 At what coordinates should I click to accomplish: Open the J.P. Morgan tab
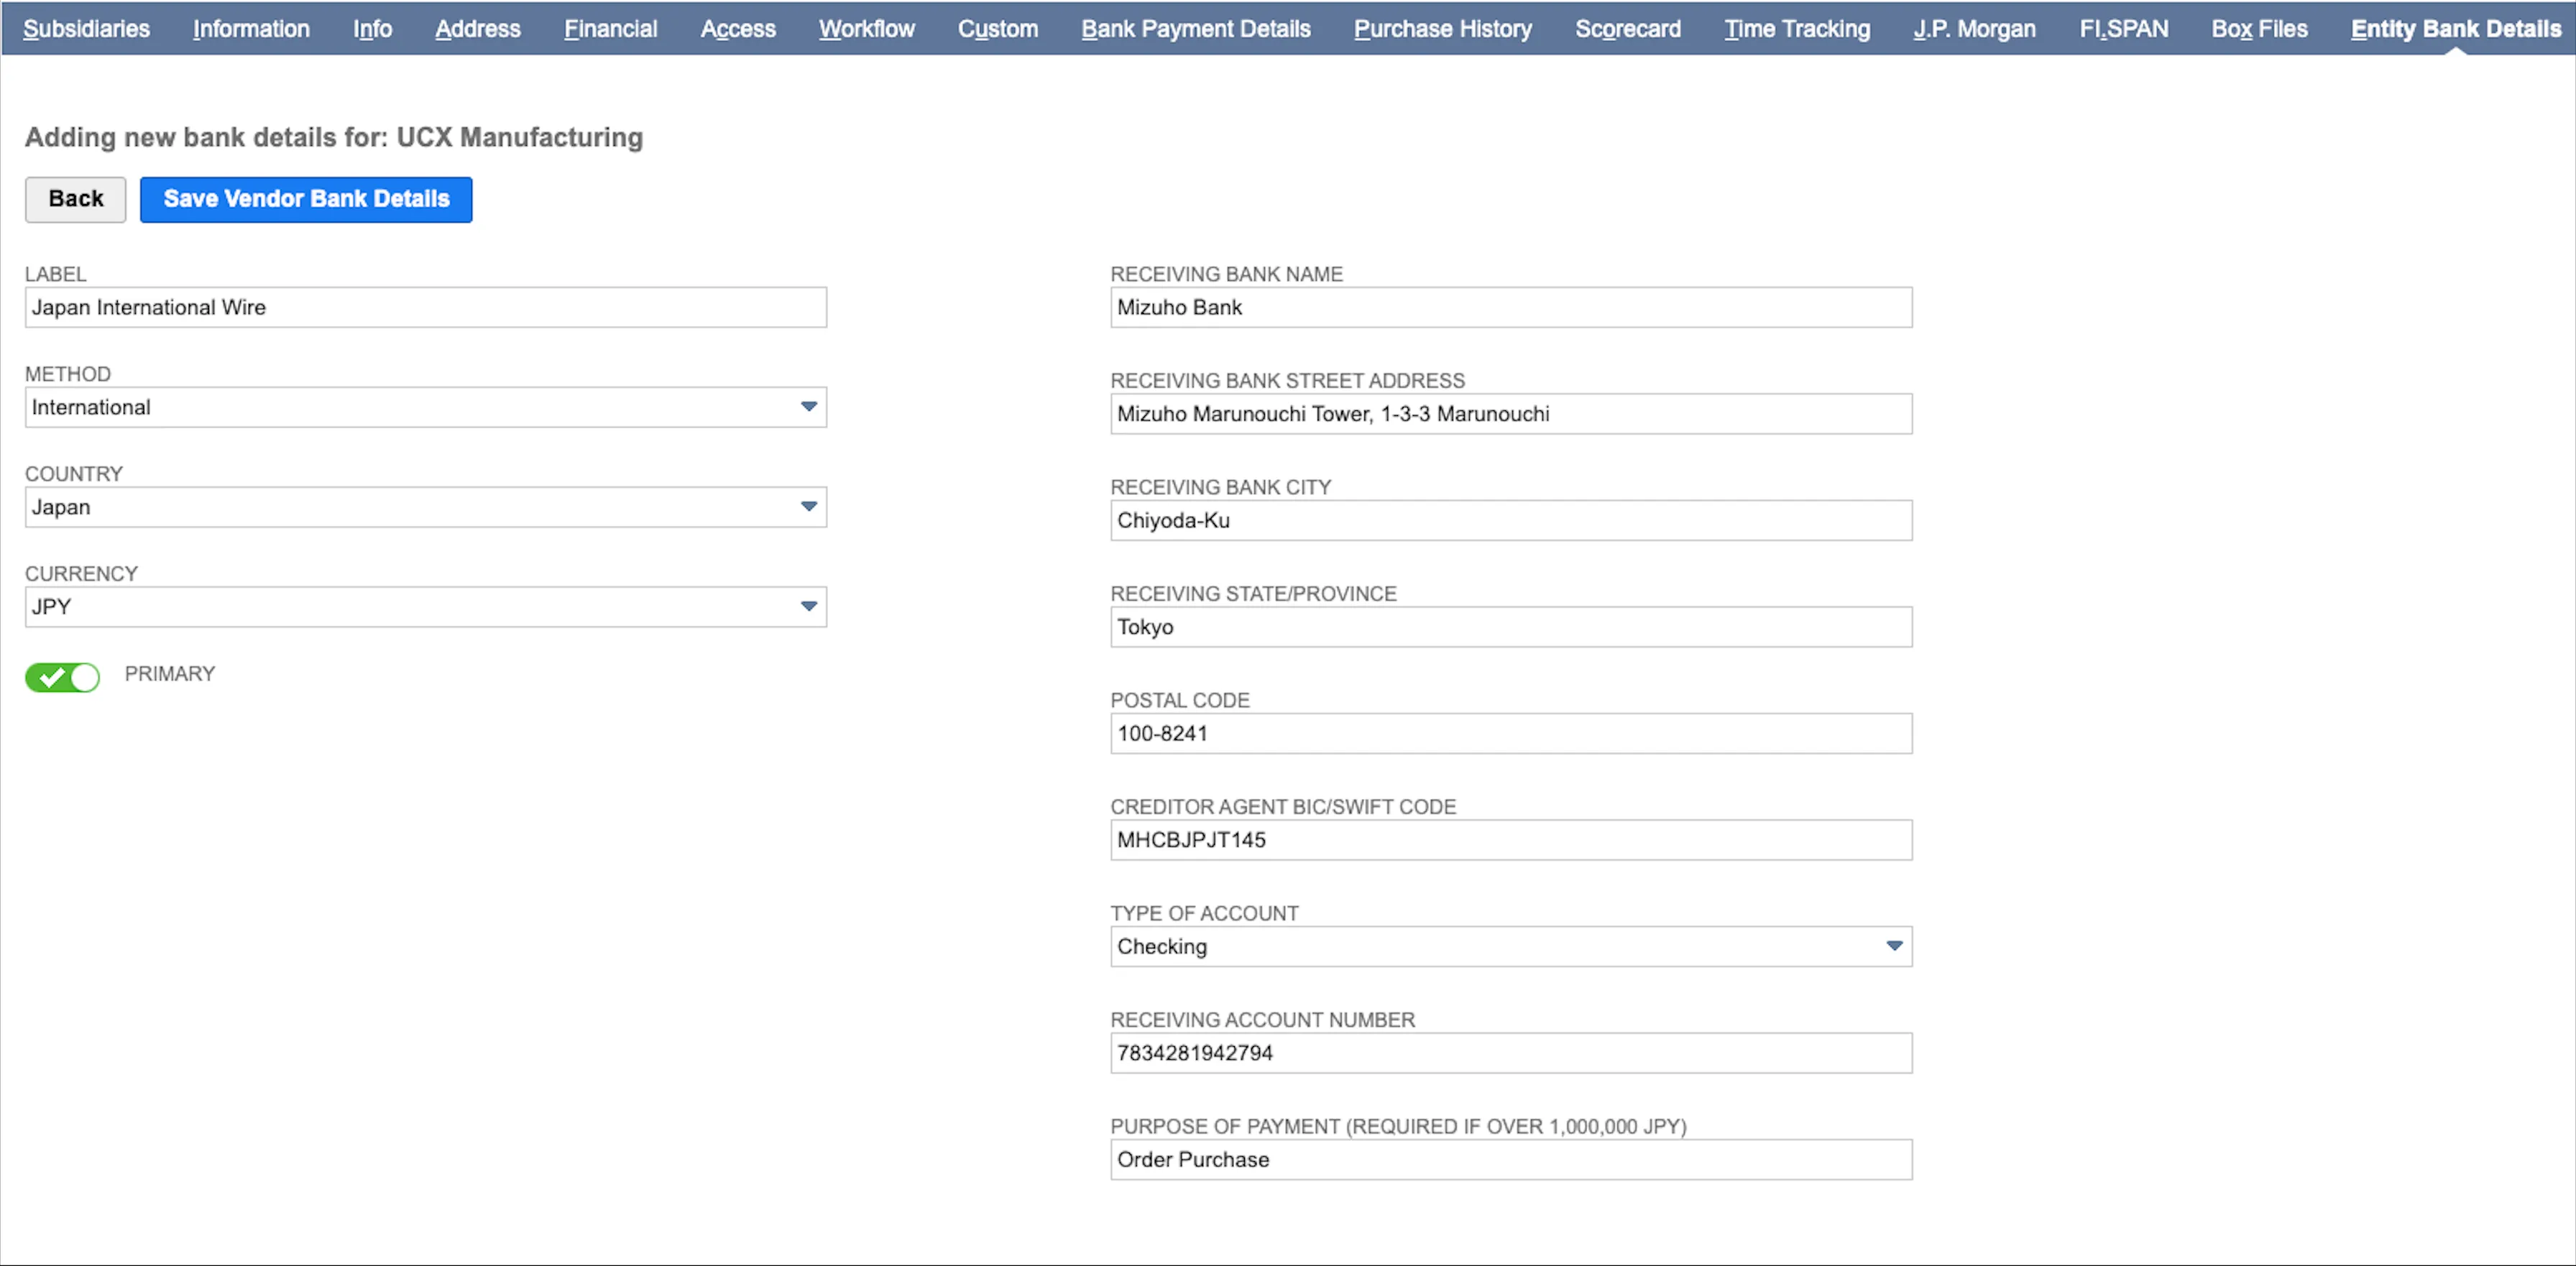point(1975,29)
